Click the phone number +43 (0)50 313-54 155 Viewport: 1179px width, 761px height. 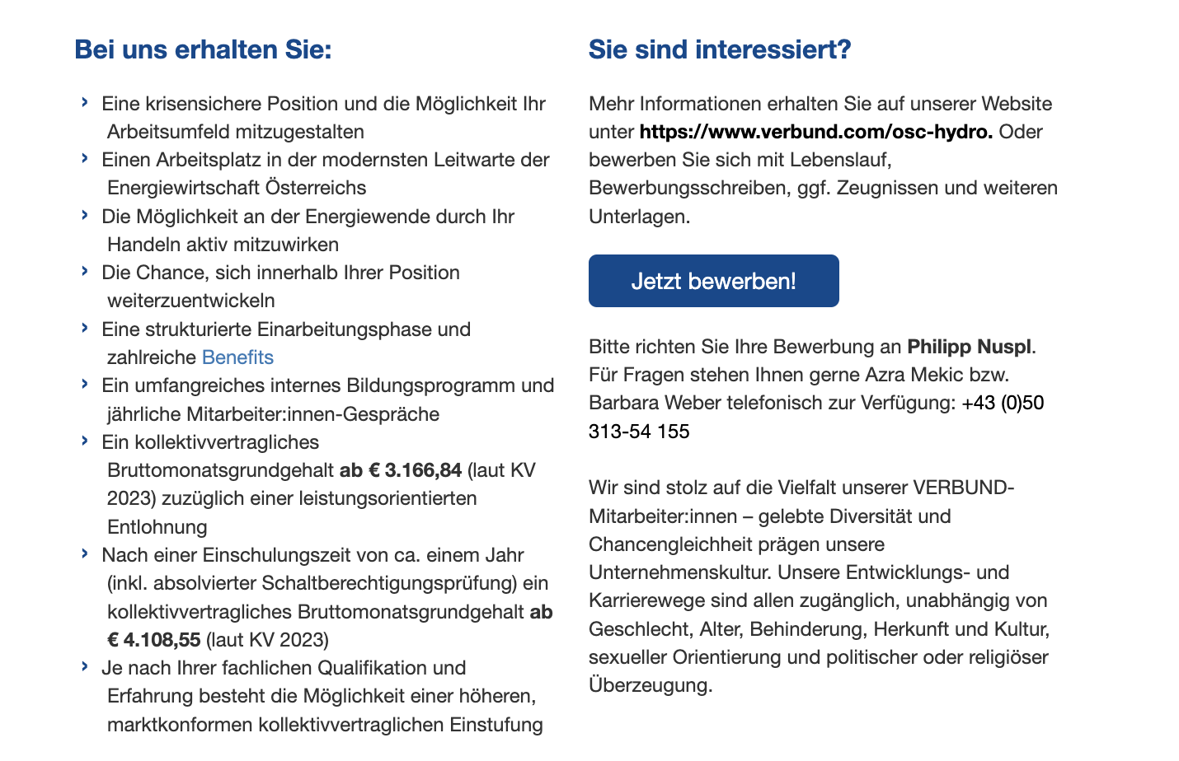coord(816,417)
